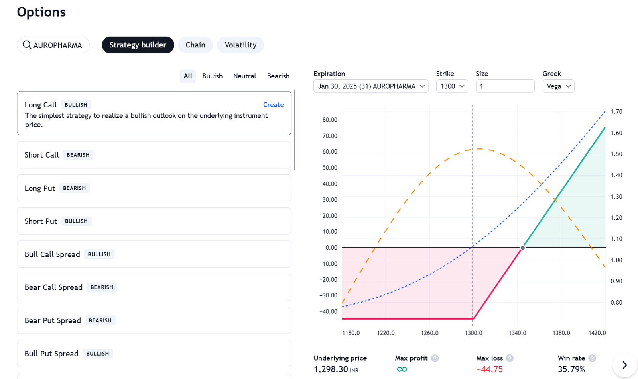Click the Create link for Long Call

point(273,105)
